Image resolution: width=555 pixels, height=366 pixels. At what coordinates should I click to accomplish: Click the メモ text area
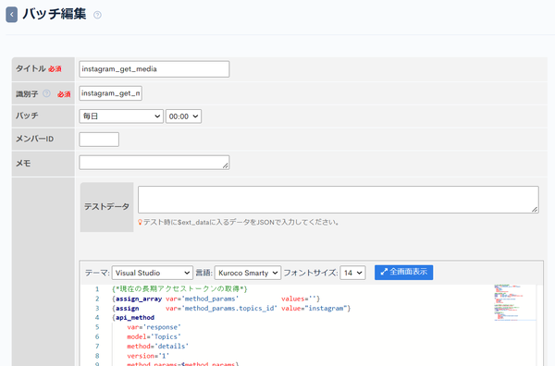[x=154, y=163]
